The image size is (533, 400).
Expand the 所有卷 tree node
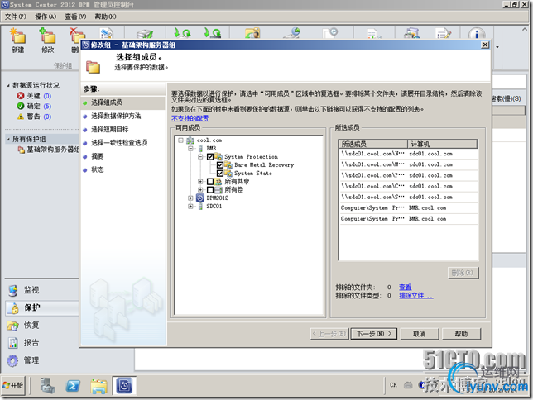click(x=200, y=190)
